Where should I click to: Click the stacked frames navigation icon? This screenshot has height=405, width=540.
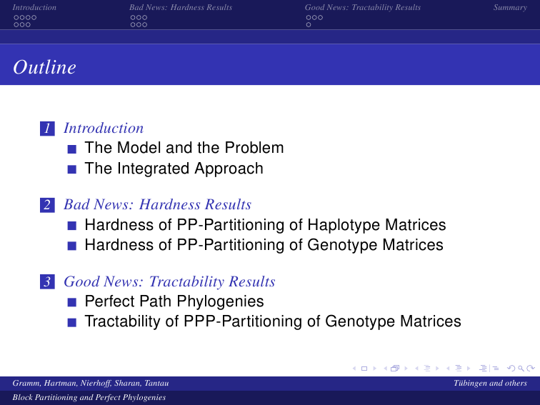(x=395, y=369)
